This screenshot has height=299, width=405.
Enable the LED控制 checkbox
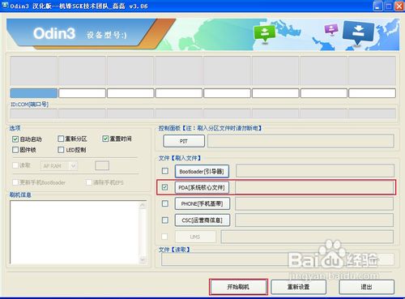(61, 150)
